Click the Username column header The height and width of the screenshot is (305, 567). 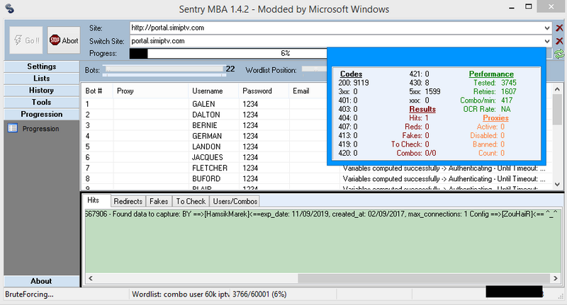coord(214,91)
